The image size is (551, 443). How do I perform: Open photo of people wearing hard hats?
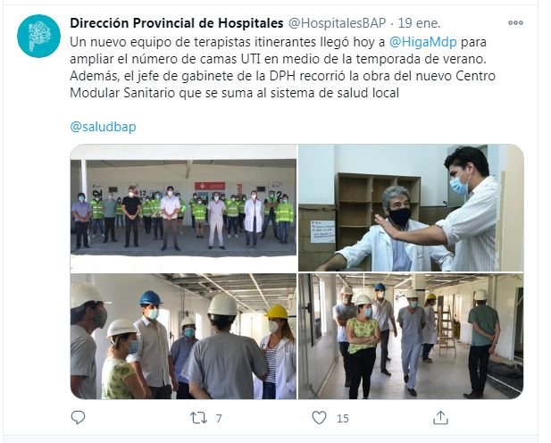pyautogui.click(x=183, y=337)
